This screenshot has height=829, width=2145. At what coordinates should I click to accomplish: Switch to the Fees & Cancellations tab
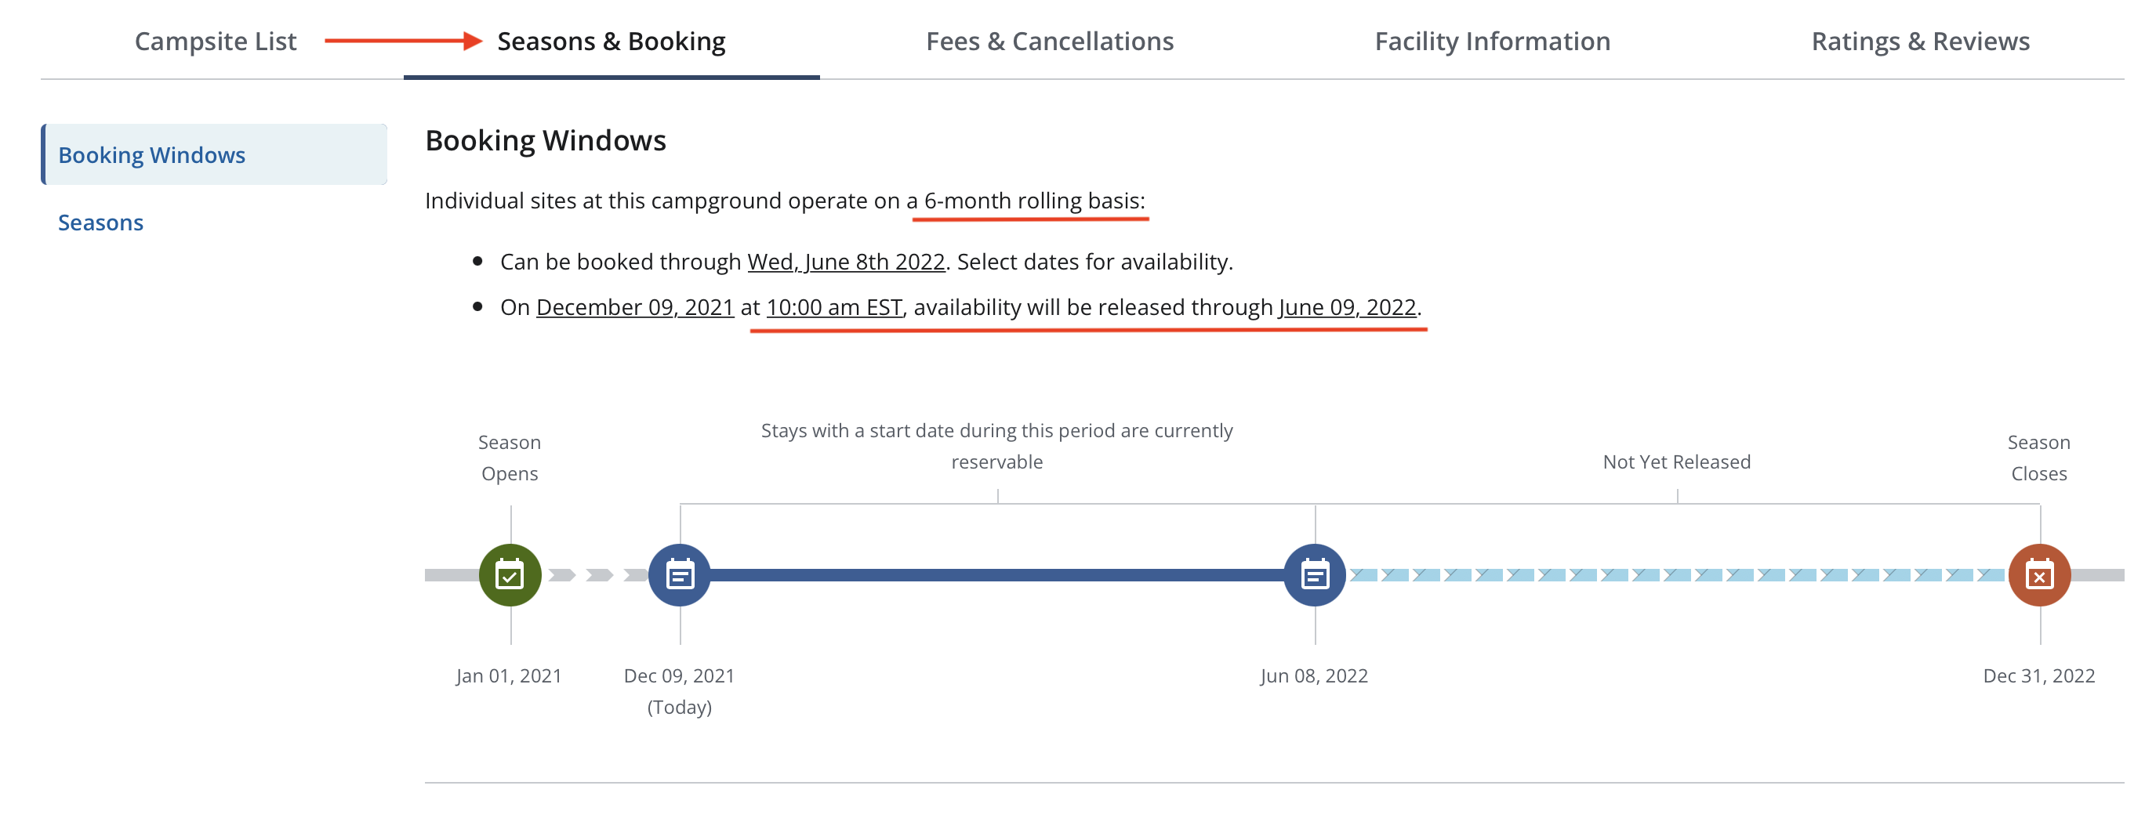pos(1049,42)
